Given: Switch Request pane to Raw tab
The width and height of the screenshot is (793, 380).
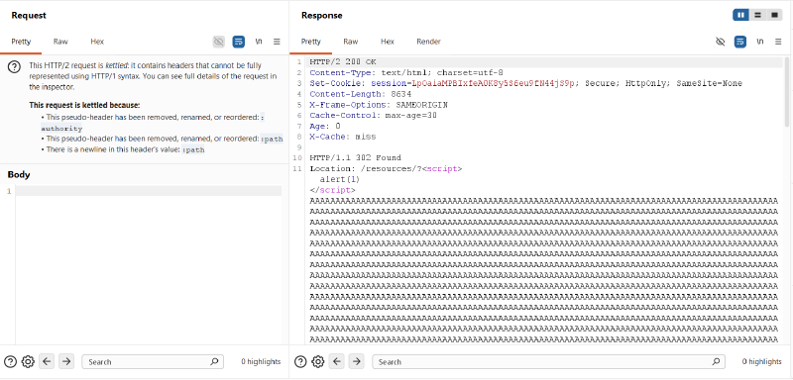Looking at the screenshot, I should click(60, 42).
